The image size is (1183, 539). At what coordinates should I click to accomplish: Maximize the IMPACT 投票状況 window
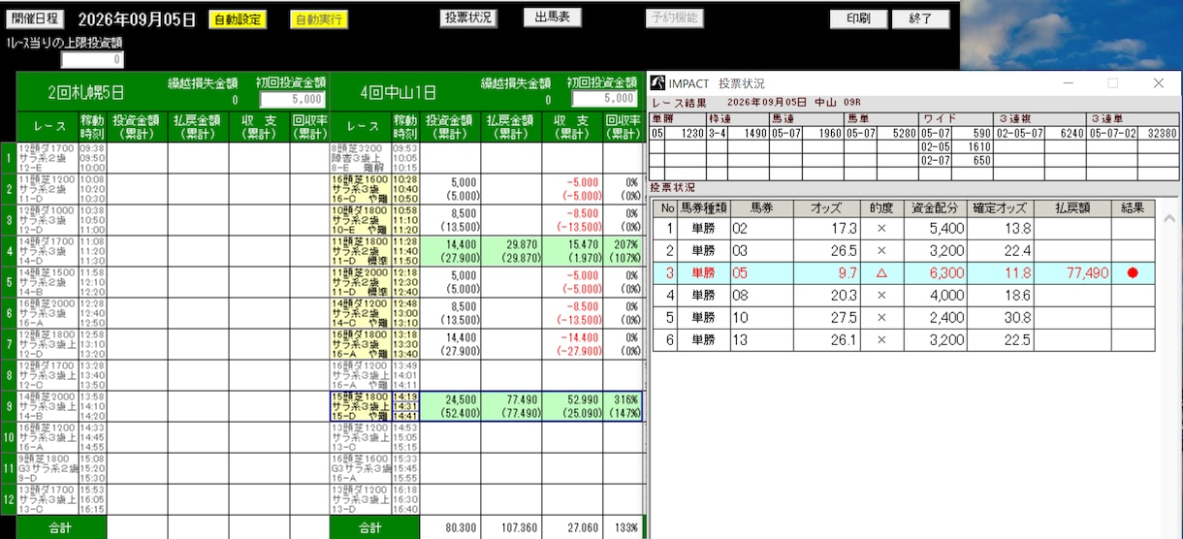tap(1112, 83)
